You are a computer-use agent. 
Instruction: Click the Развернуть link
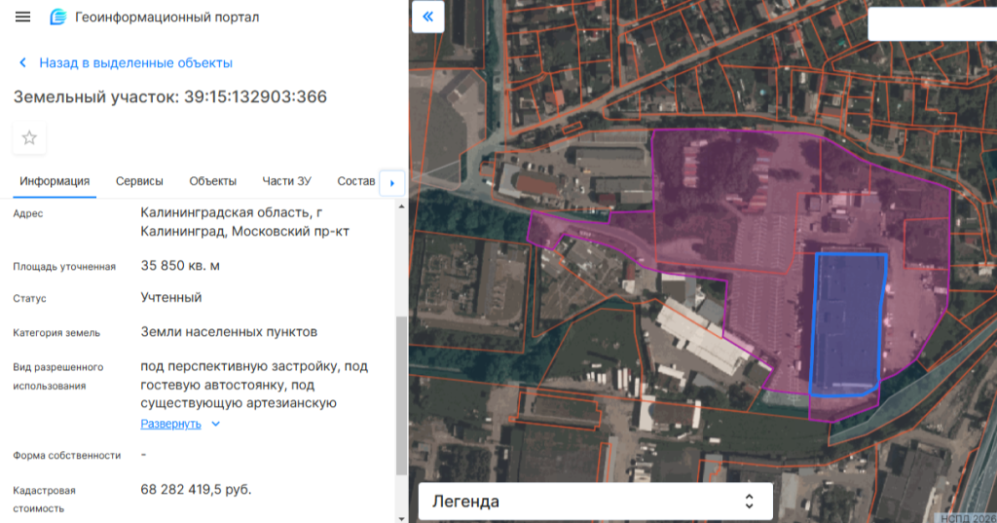click(x=170, y=425)
